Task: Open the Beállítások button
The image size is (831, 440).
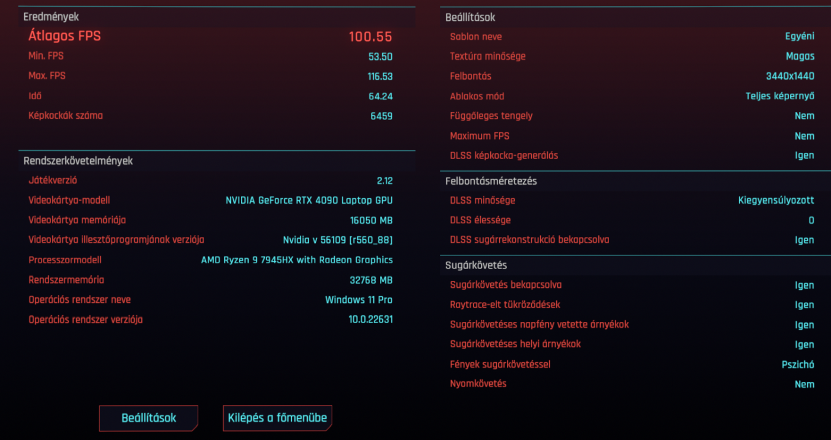Action: (x=148, y=418)
